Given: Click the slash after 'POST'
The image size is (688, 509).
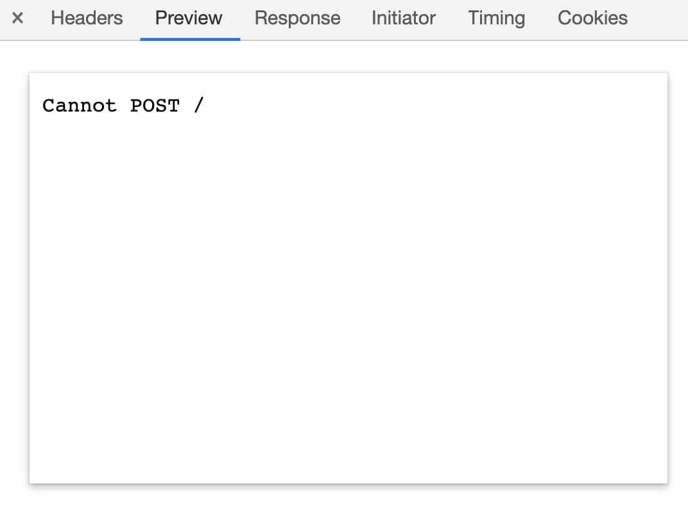Looking at the screenshot, I should click(x=199, y=106).
